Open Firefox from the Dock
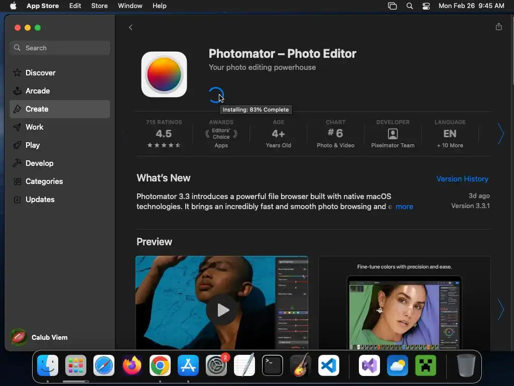 tap(132, 365)
